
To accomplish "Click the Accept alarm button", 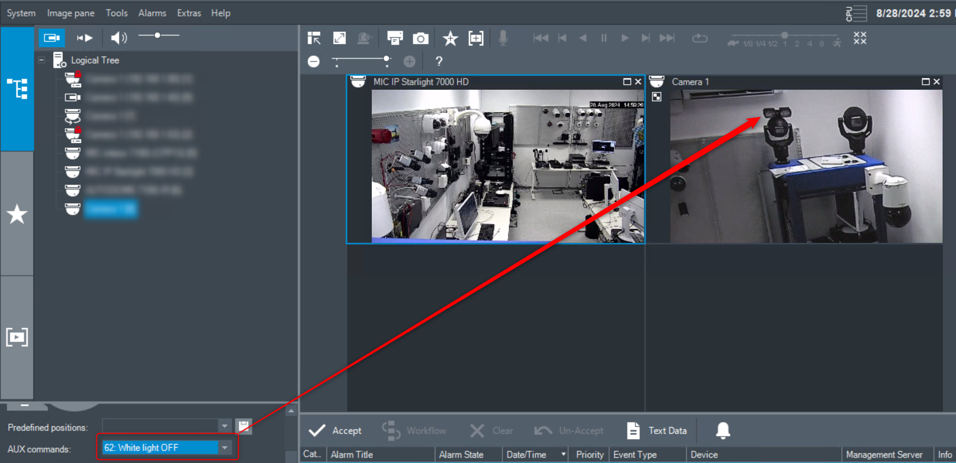I will [x=335, y=431].
